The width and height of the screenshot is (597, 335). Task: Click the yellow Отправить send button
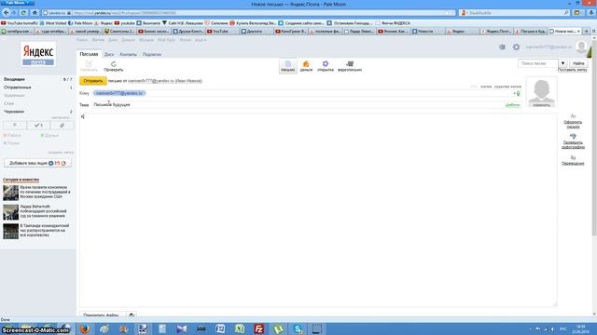point(93,81)
